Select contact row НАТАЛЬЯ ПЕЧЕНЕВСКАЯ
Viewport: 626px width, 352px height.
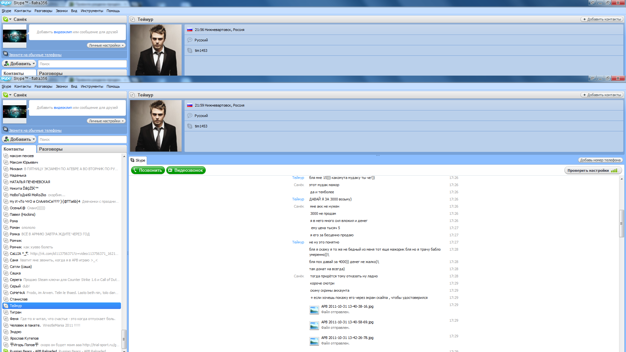(62, 182)
